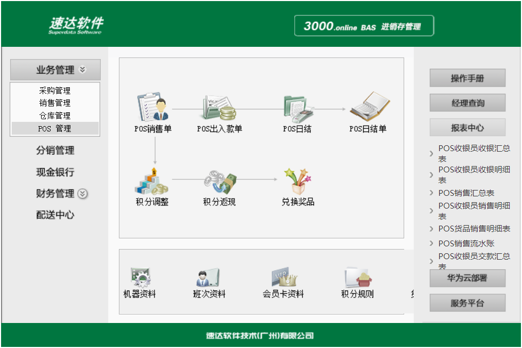Click the 速达软件 logo
522x348 pixels.
(76, 25)
